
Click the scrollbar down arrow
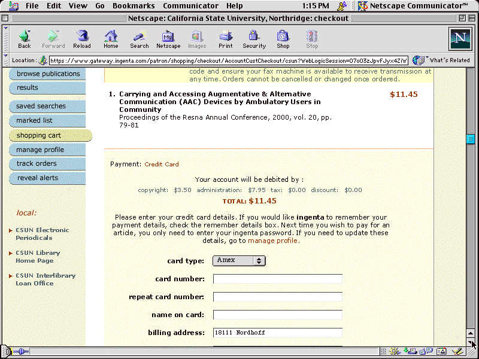(x=471, y=342)
